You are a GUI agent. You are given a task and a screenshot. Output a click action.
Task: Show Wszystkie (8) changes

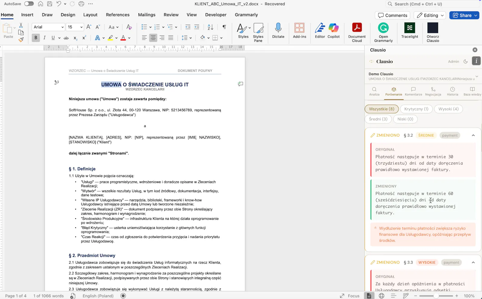click(x=381, y=109)
